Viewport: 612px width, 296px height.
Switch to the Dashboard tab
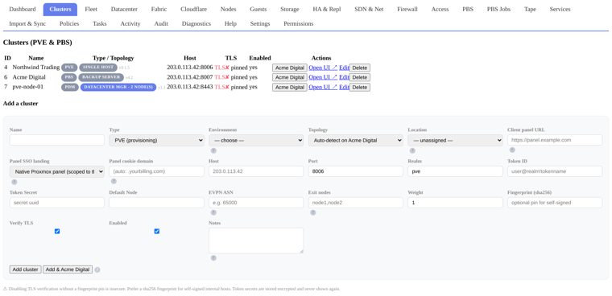[x=23, y=10]
